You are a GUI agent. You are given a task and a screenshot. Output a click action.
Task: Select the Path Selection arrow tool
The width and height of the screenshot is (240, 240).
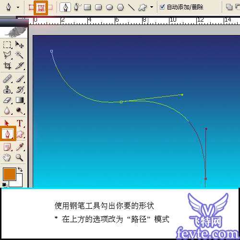(x=7, y=123)
